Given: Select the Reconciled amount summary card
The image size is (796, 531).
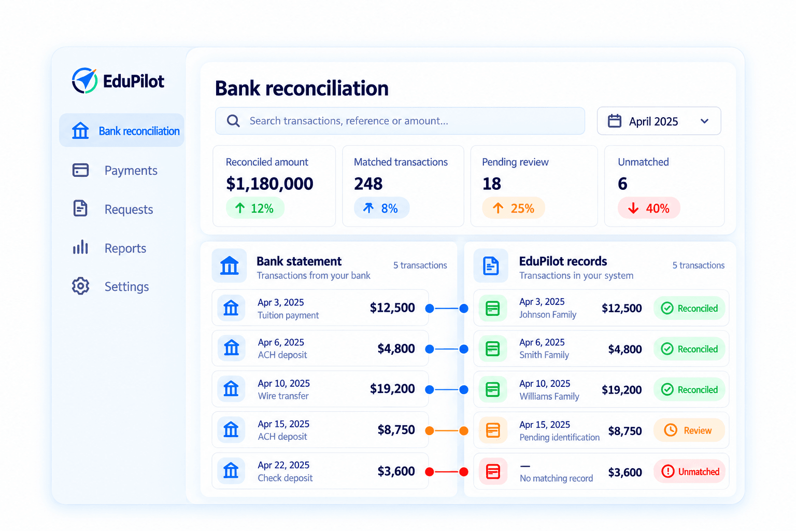Looking at the screenshot, I should [274, 186].
